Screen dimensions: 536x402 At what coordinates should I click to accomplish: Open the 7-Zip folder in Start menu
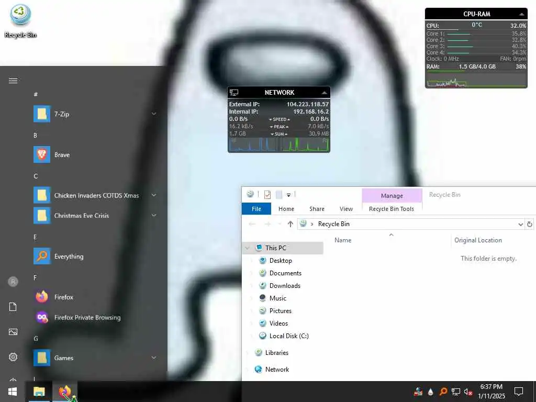click(x=96, y=114)
